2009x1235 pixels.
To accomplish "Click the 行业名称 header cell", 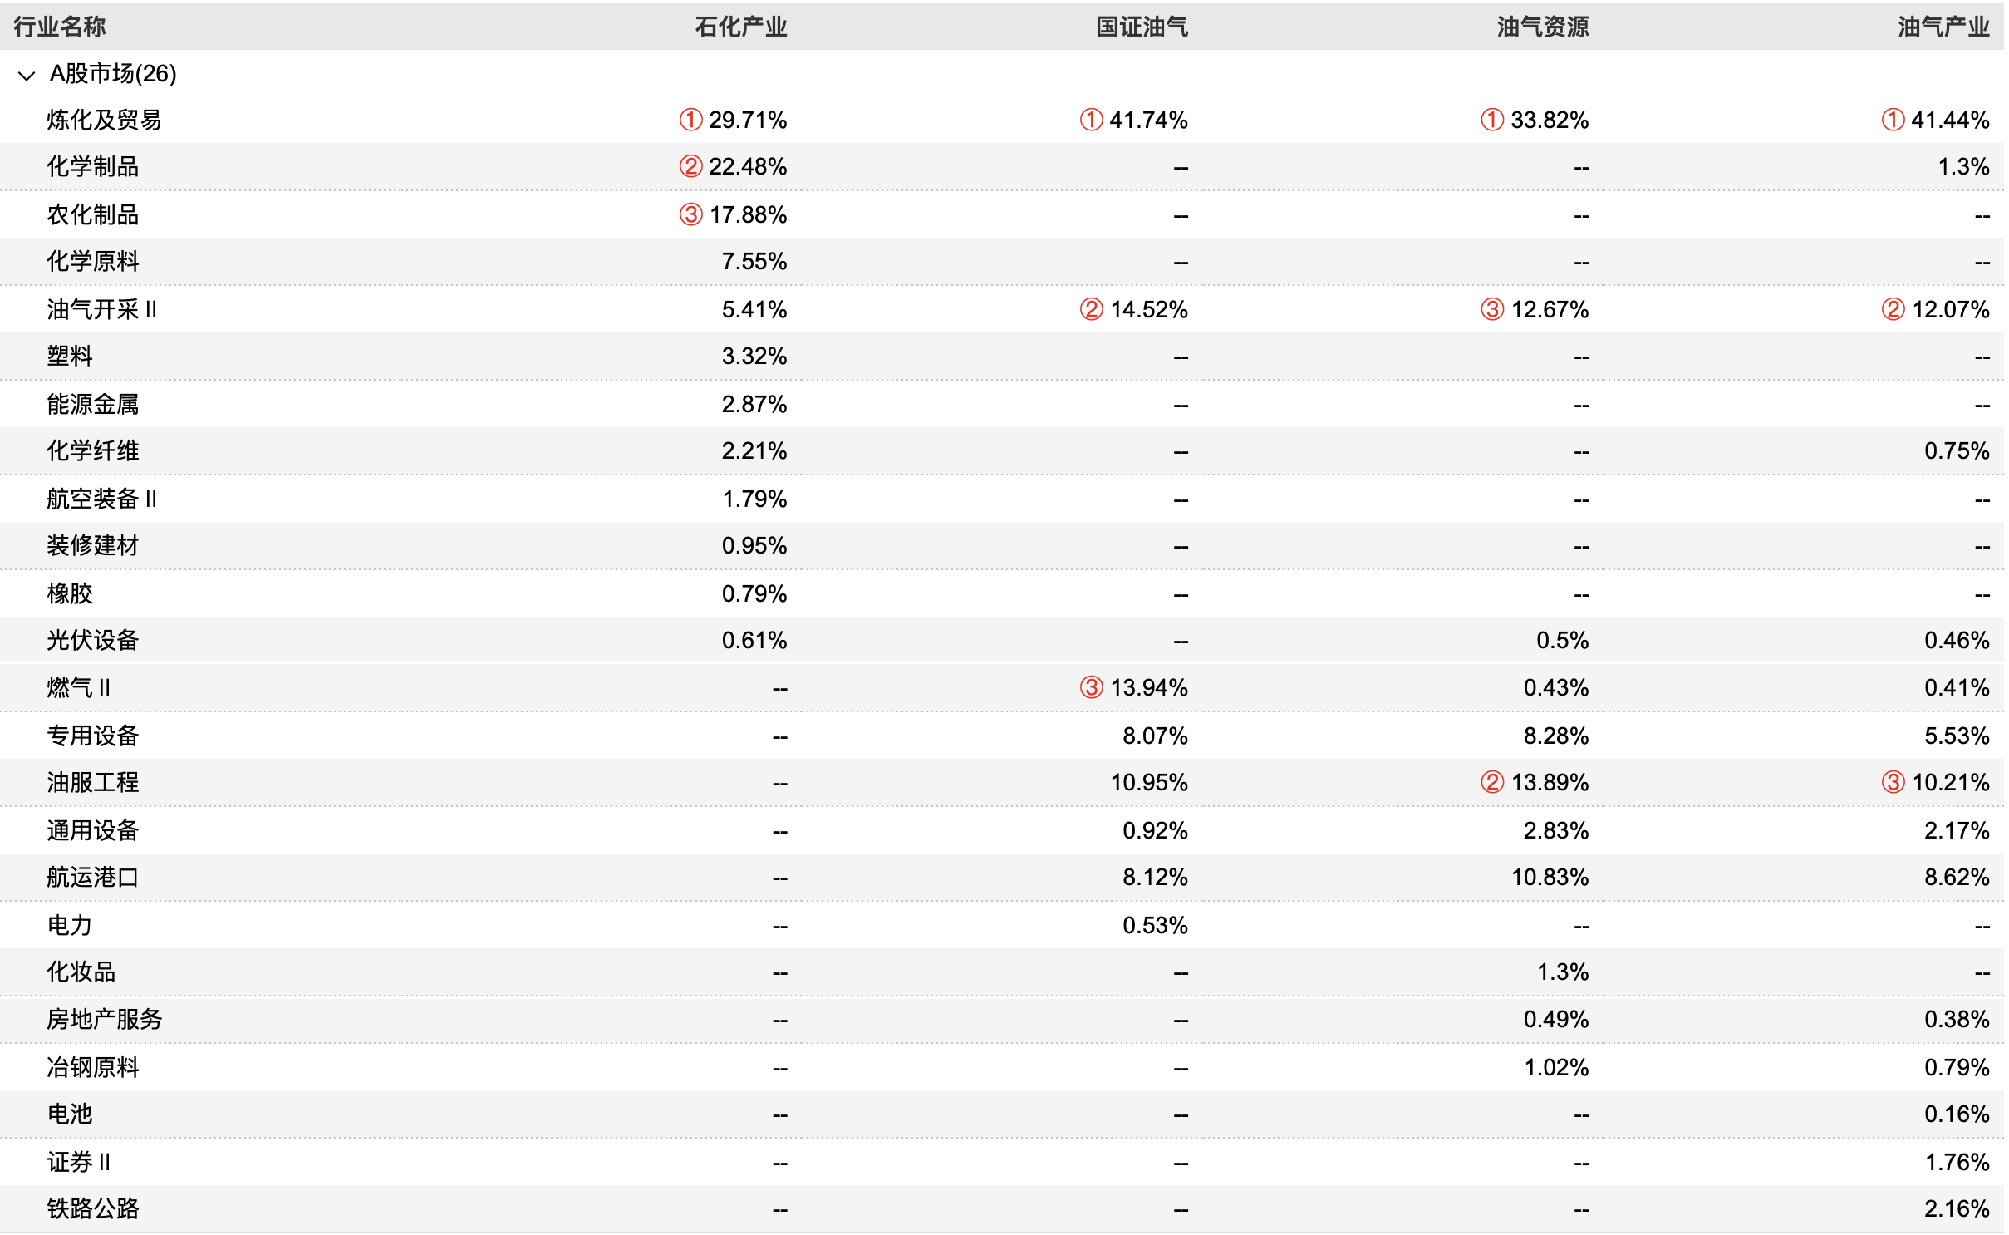I will [60, 27].
